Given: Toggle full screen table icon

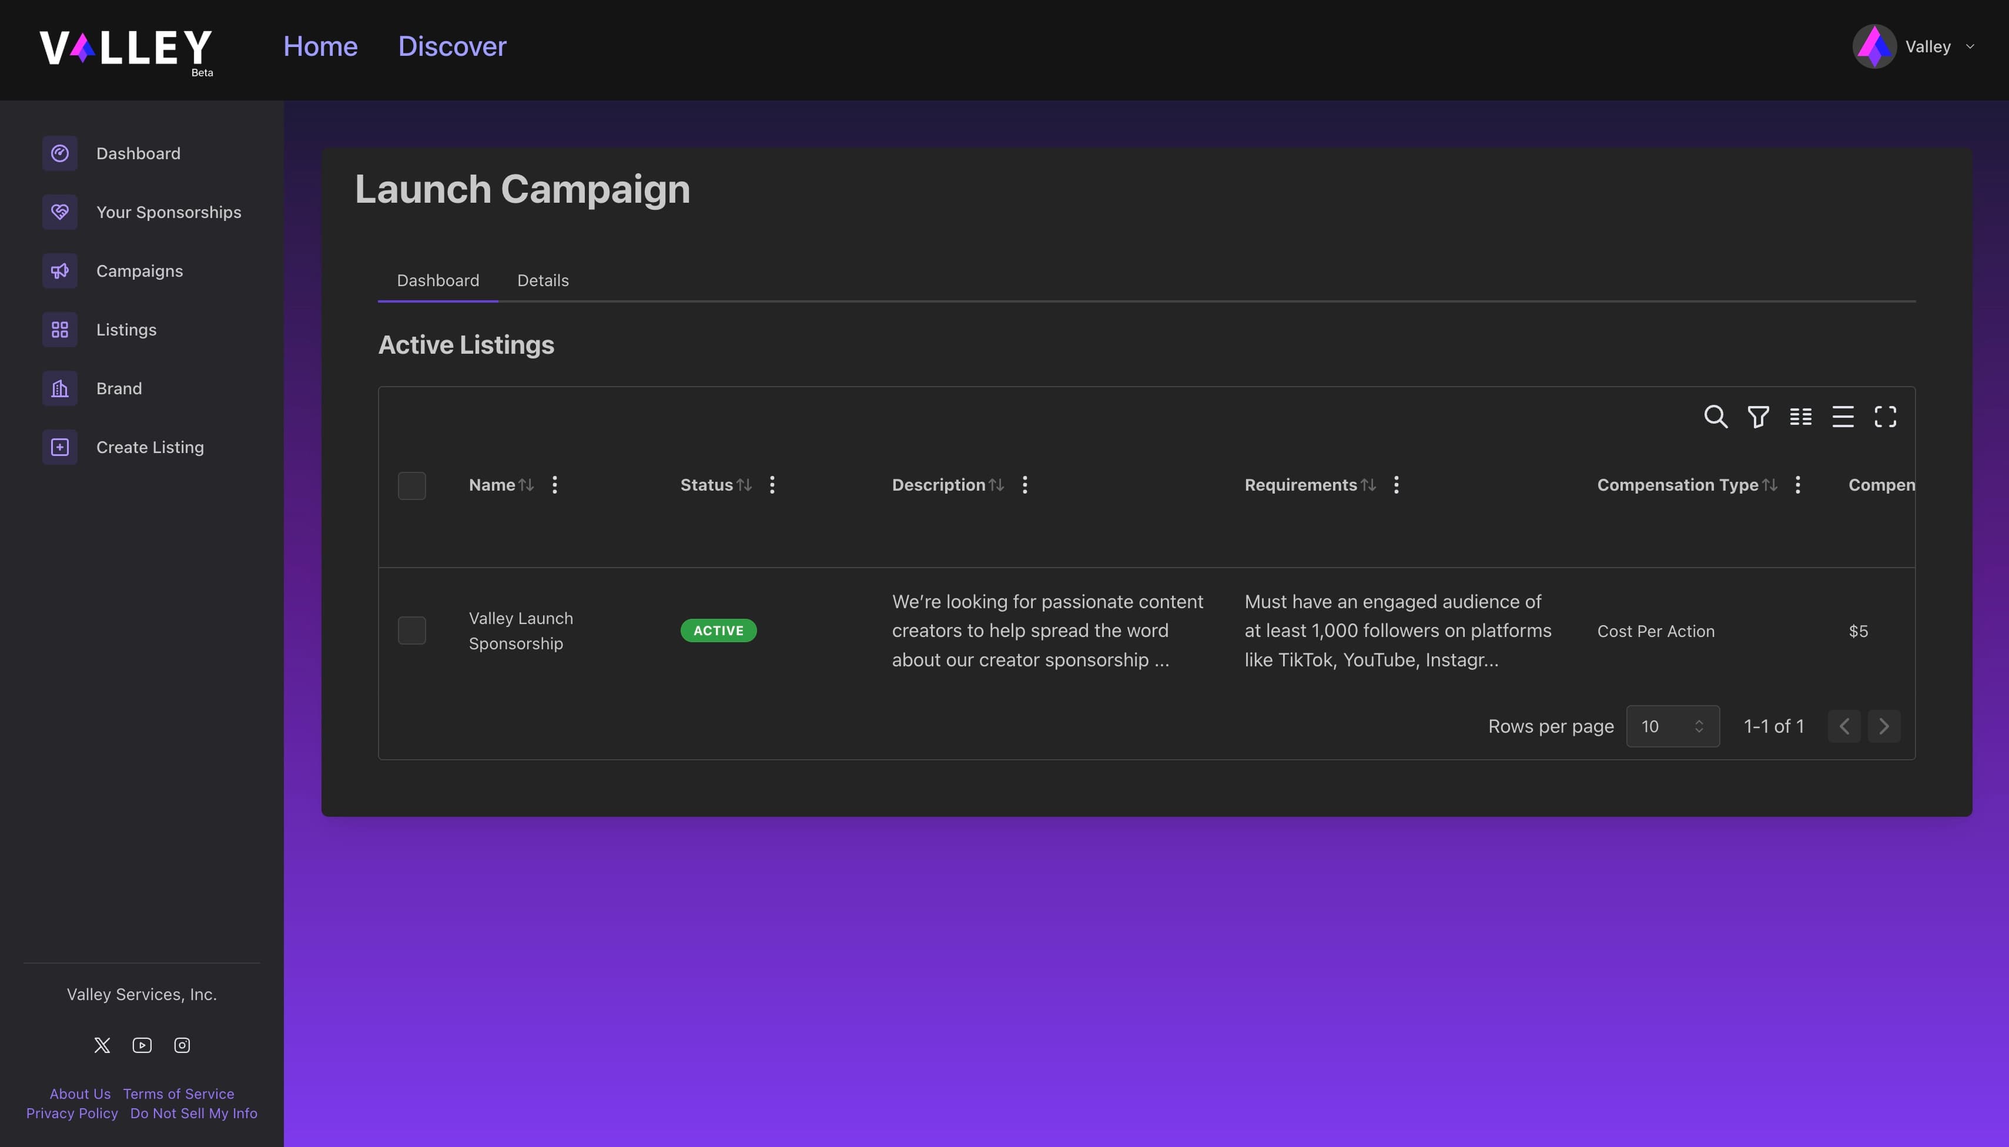Looking at the screenshot, I should 1886,417.
